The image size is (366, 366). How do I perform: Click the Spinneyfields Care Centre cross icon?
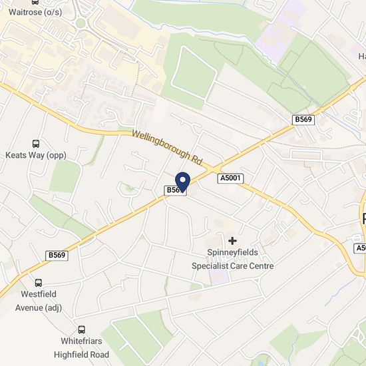click(232, 241)
